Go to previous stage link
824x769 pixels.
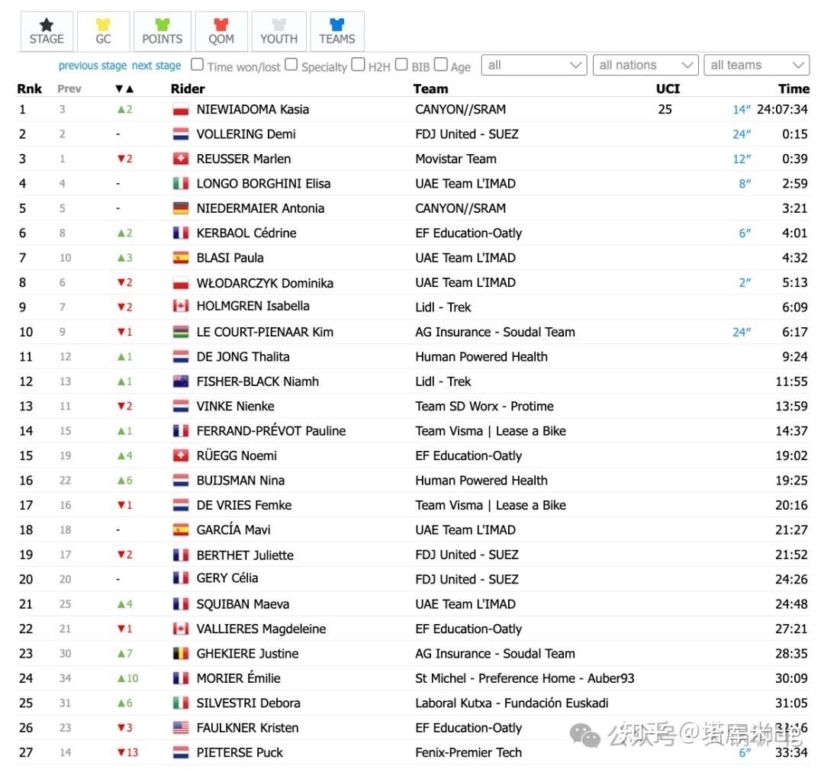pos(92,66)
